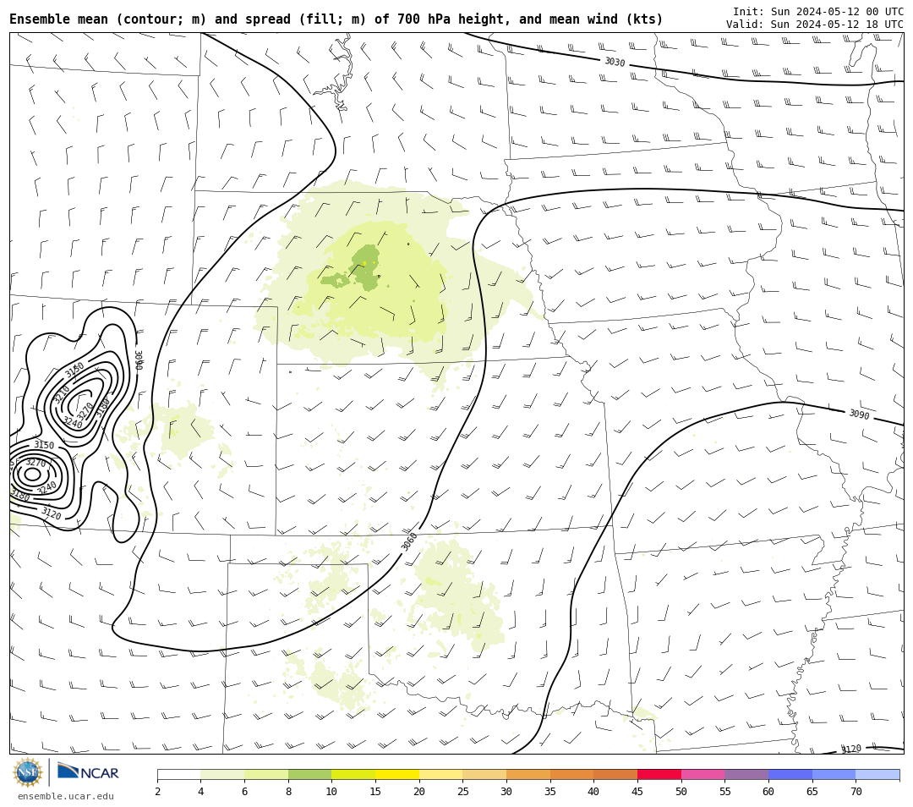Select the map title 'Ensemble mean (contour; m)...'

(x=336, y=19)
